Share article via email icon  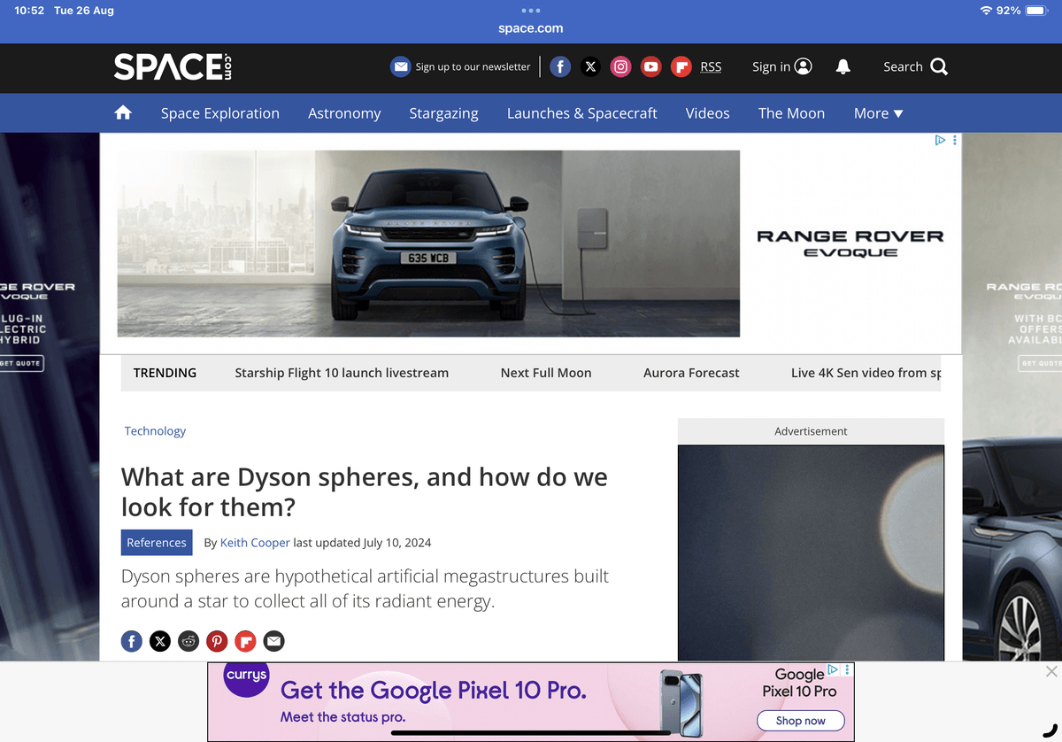[274, 641]
